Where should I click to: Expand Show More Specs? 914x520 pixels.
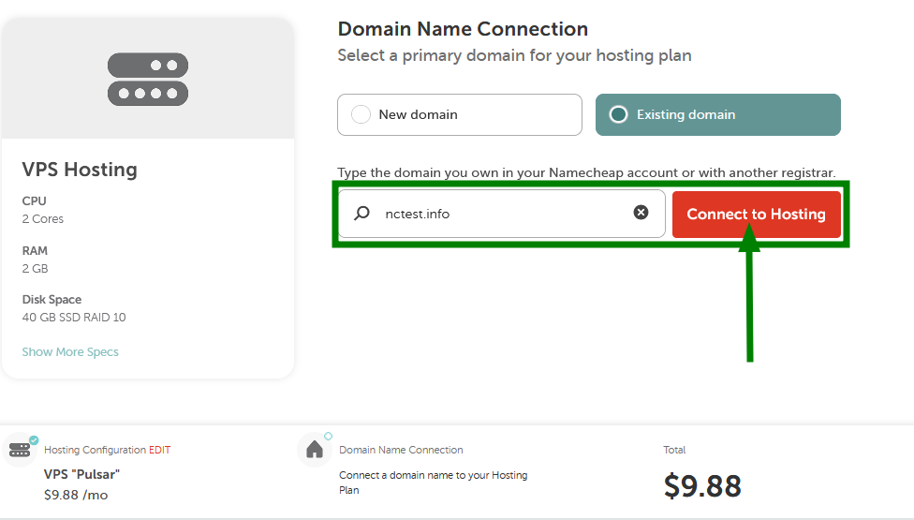click(x=70, y=352)
